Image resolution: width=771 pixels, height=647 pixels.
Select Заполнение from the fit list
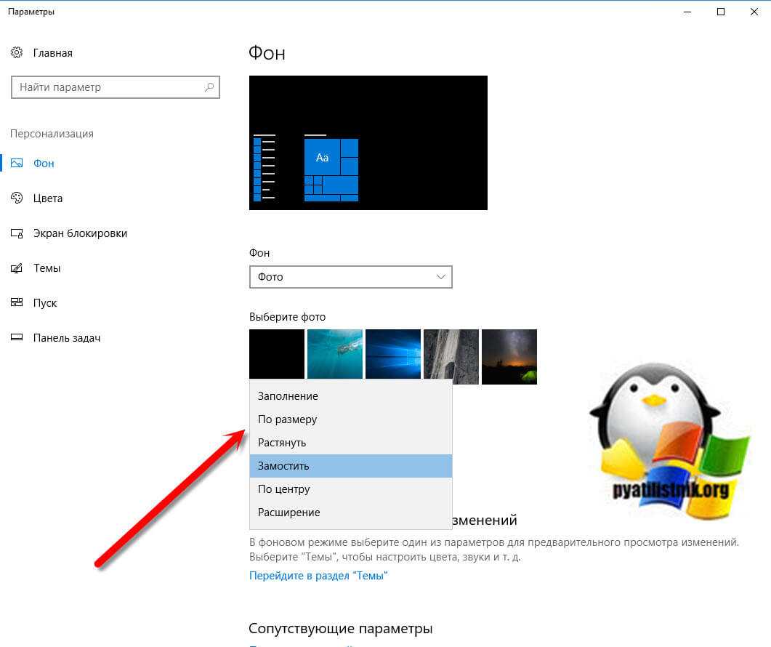pos(288,396)
